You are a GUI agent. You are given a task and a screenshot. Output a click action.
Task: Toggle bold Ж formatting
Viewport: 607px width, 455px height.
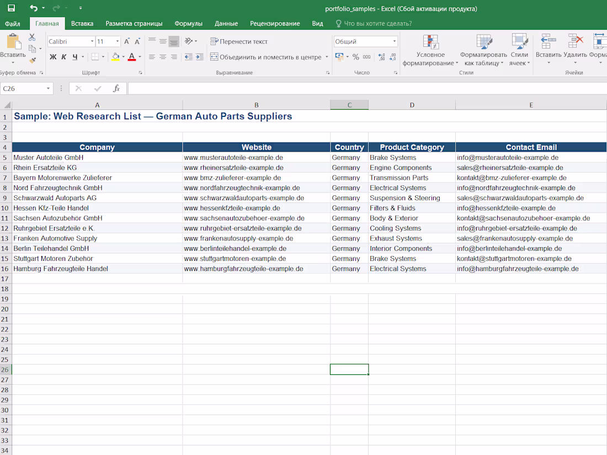[53, 57]
